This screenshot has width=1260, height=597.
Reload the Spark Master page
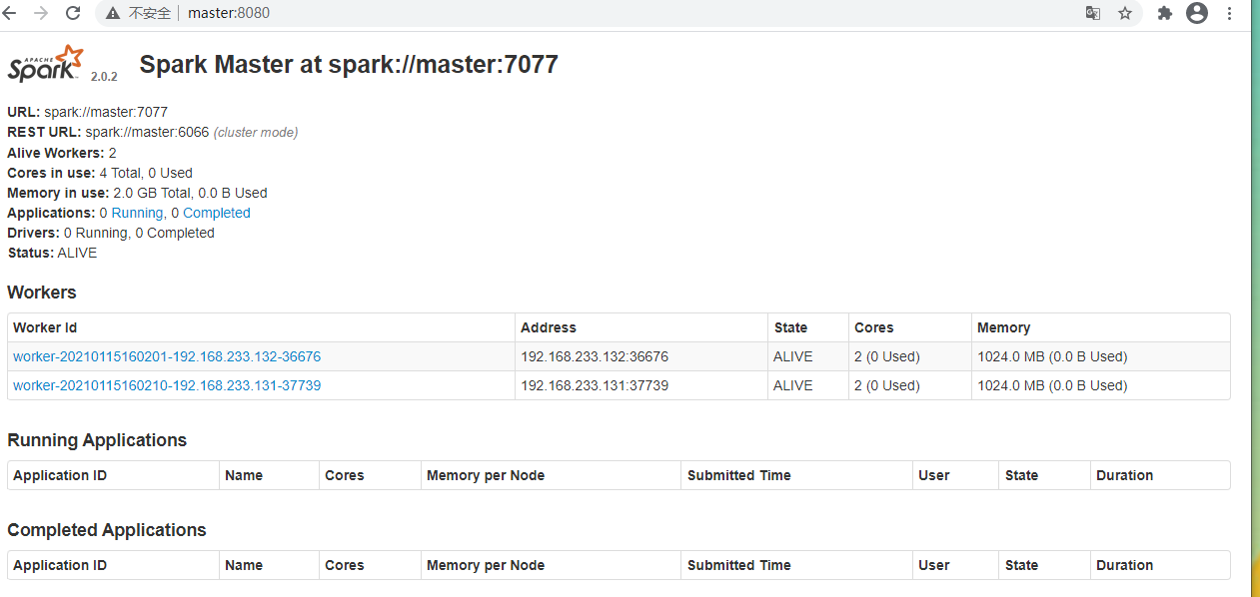point(73,13)
